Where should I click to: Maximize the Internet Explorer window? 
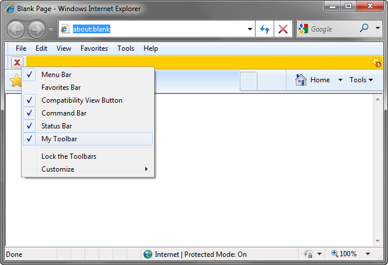348,6
